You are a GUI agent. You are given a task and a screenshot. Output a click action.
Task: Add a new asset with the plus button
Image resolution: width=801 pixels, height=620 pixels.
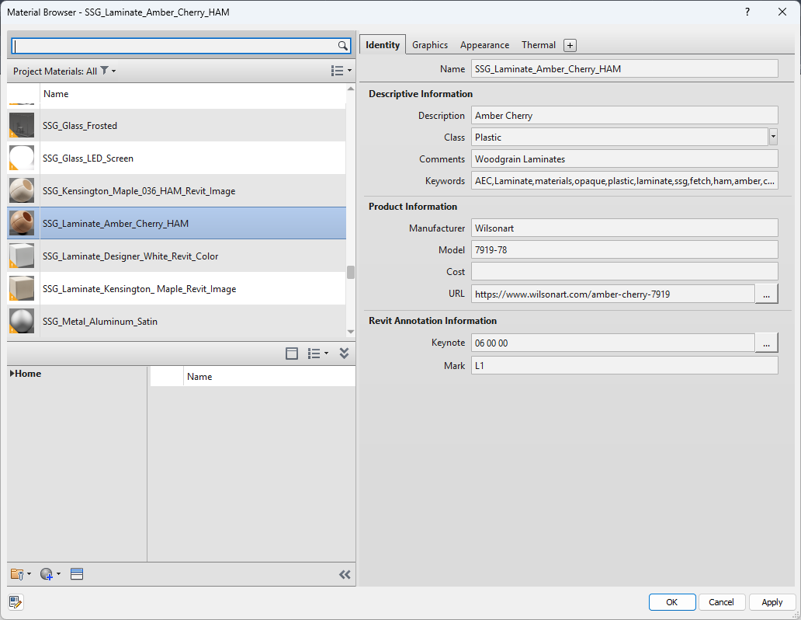point(570,45)
